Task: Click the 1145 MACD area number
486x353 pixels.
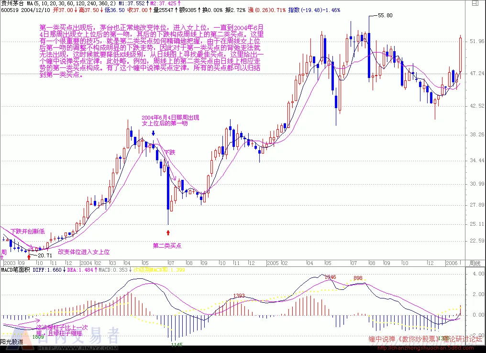Action: tap(177, 345)
